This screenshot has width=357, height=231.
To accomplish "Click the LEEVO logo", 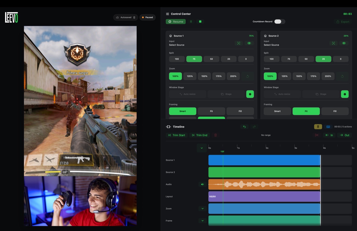I will 11,17.
